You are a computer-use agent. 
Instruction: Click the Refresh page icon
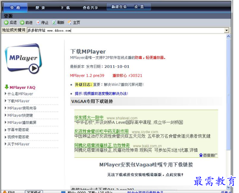tap(54, 23)
